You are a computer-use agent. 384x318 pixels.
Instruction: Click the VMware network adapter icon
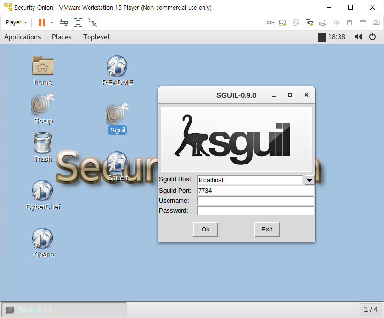pyautogui.click(x=309, y=23)
